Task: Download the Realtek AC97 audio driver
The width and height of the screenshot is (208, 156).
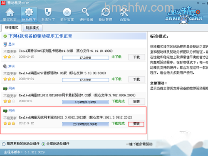Action: [136, 79]
